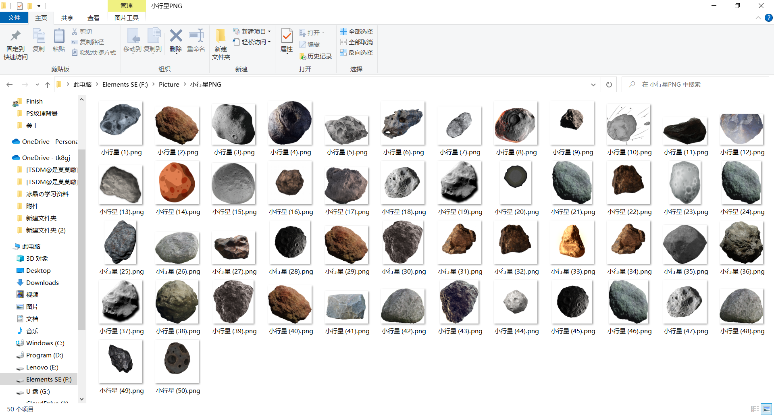Open the address bar history dropdown
The height and width of the screenshot is (415, 774).
(593, 85)
